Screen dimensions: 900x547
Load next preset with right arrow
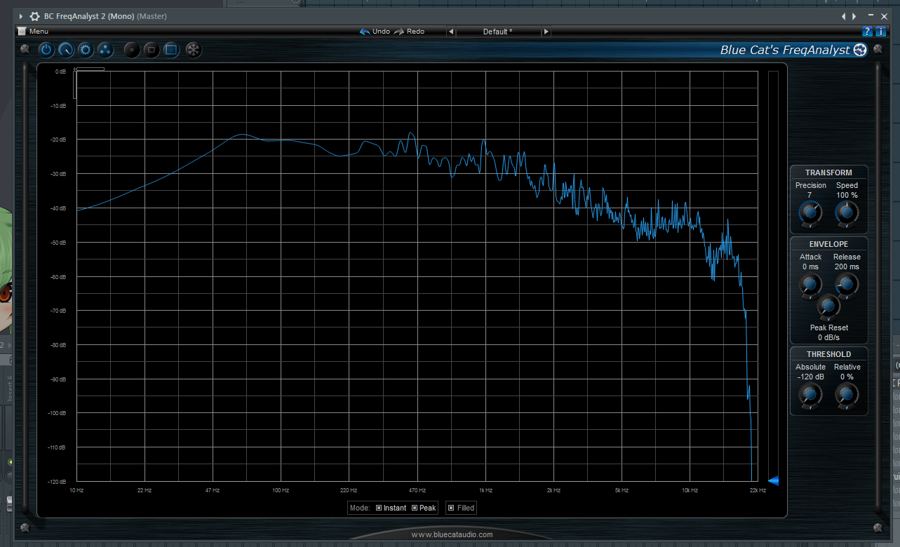546,32
